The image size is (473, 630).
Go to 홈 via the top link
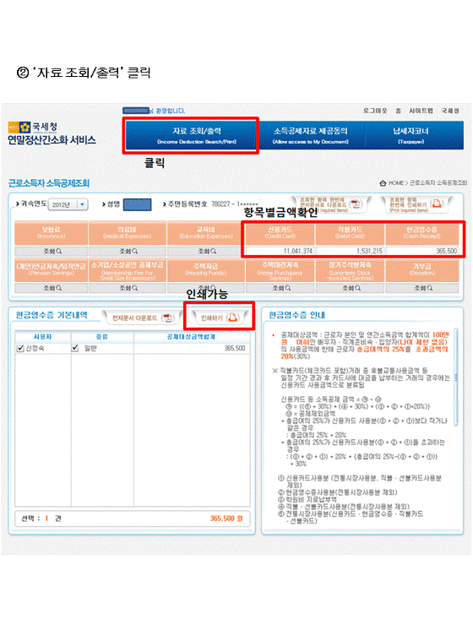pyautogui.click(x=398, y=111)
